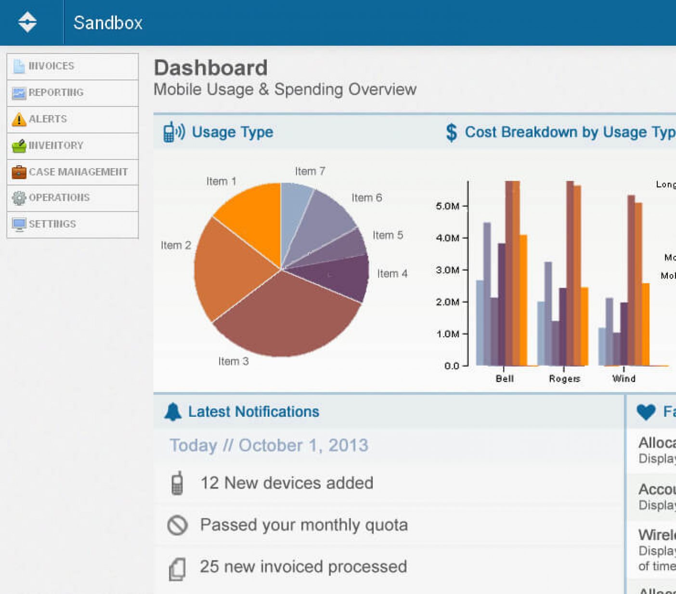Open the '25 new invoiced processed' notification
This screenshot has height=594, width=676.
click(x=389, y=567)
